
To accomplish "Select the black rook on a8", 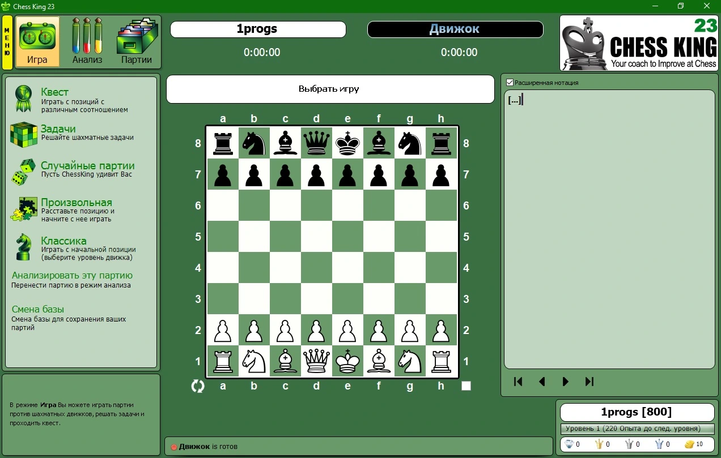I will [x=223, y=143].
